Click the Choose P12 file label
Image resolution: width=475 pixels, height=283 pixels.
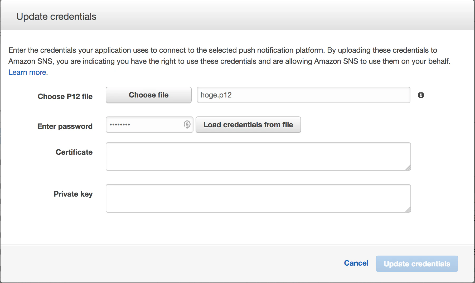65,96
